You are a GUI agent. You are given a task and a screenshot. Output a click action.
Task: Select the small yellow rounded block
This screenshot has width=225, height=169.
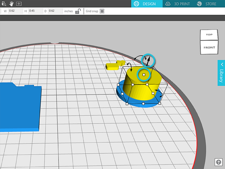click(x=112, y=67)
